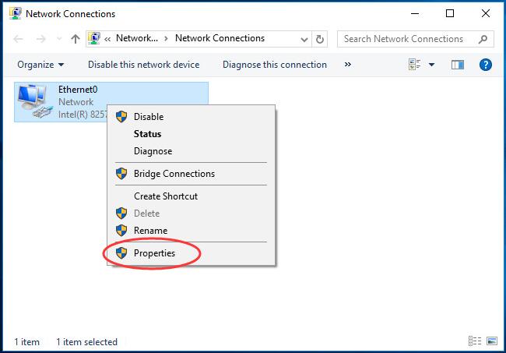Click the change your view icon
Viewport: 506px width, 353px height.
(x=414, y=65)
